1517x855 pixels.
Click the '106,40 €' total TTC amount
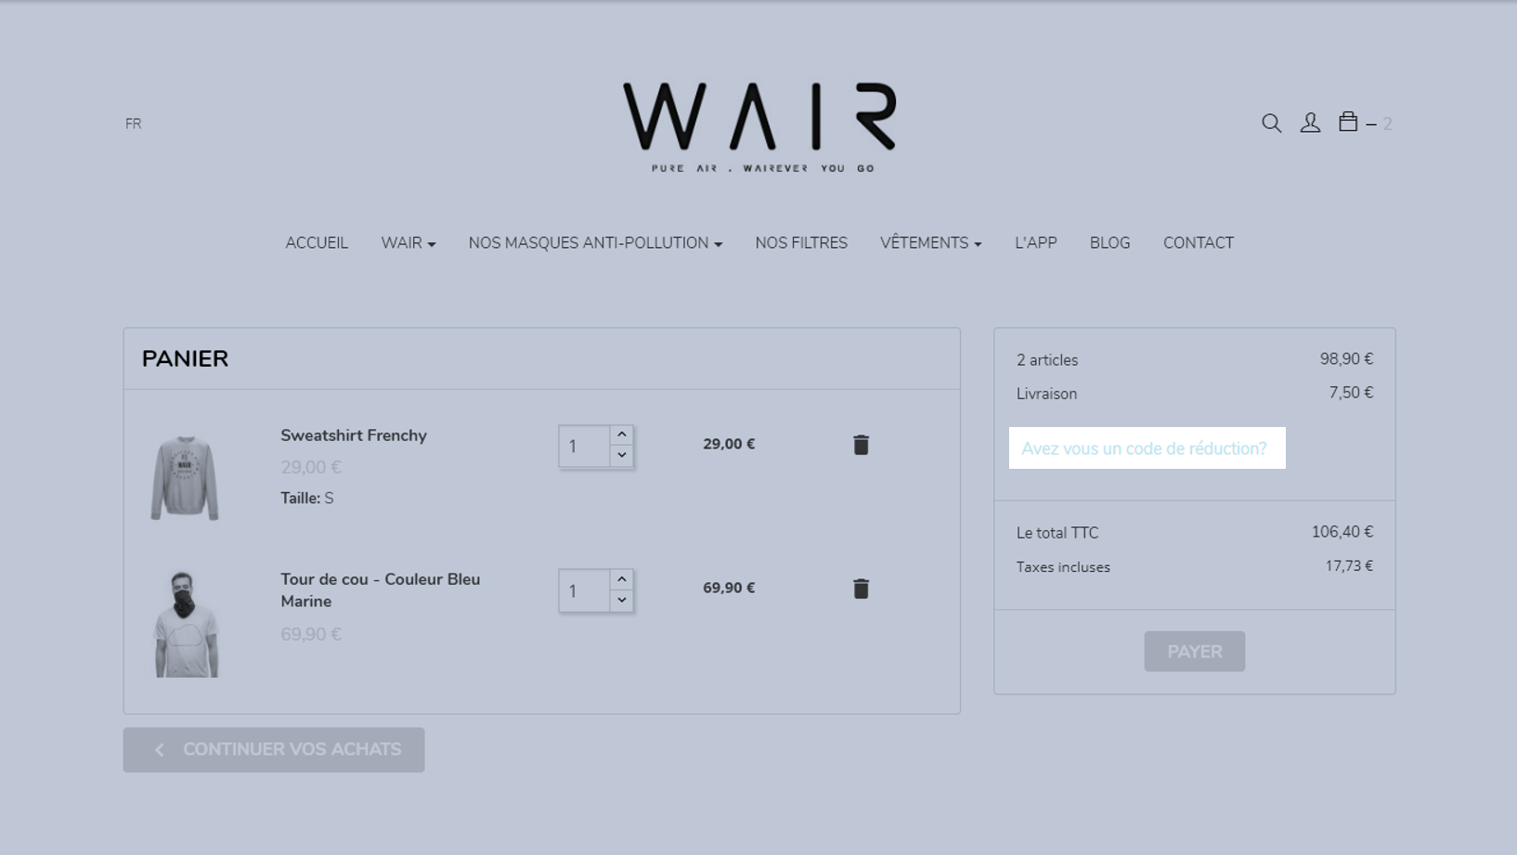pos(1342,532)
